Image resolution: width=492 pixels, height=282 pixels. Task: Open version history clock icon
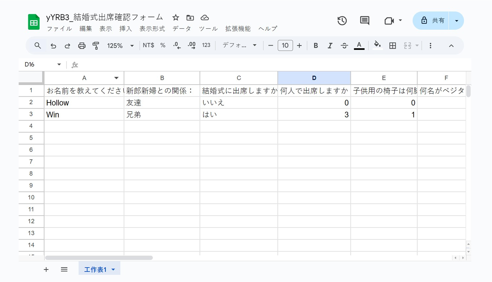(342, 21)
